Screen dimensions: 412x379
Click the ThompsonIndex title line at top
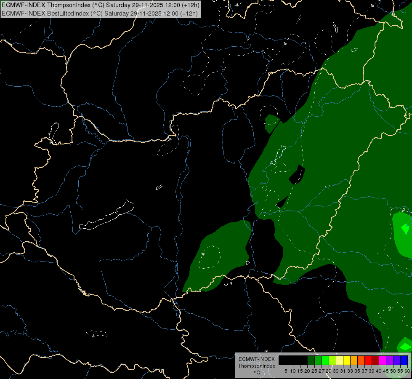coord(101,5)
